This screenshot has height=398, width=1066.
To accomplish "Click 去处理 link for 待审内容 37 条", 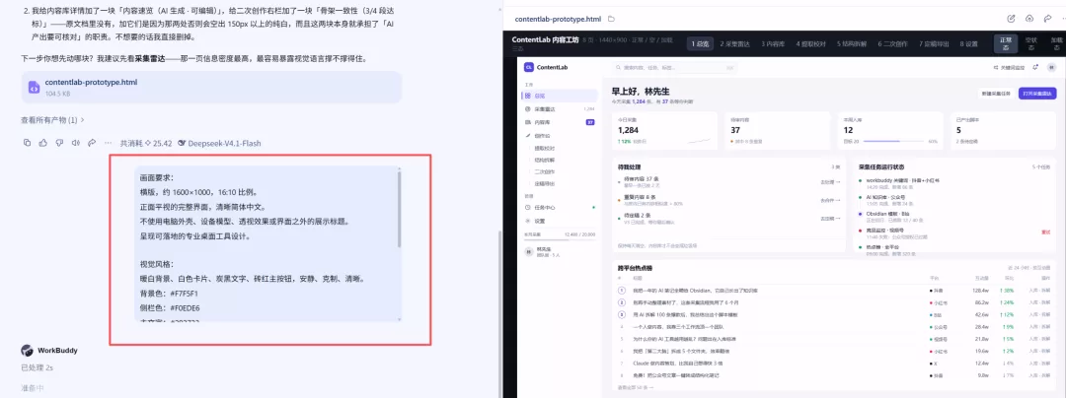I will [x=830, y=181].
